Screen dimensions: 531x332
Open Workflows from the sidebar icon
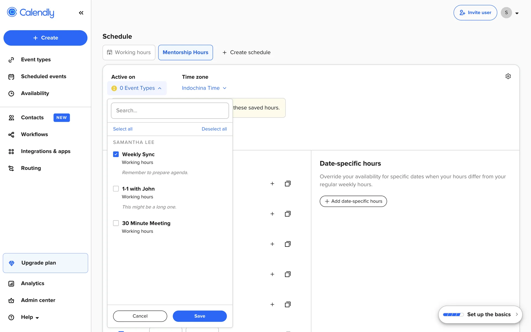(11, 135)
